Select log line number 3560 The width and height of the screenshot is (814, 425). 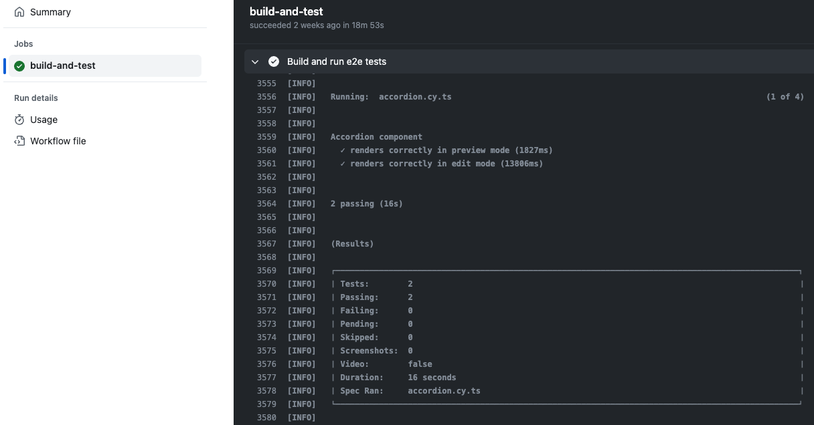pyautogui.click(x=266, y=150)
